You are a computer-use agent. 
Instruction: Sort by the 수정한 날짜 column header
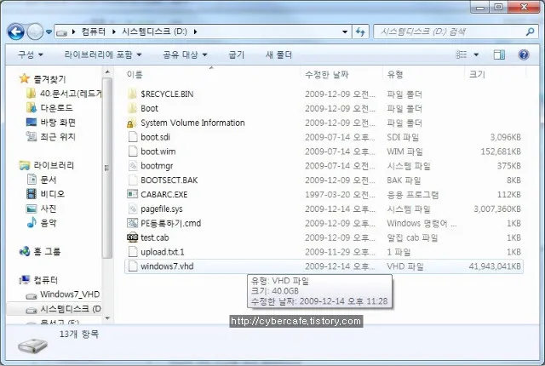(x=328, y=75)
